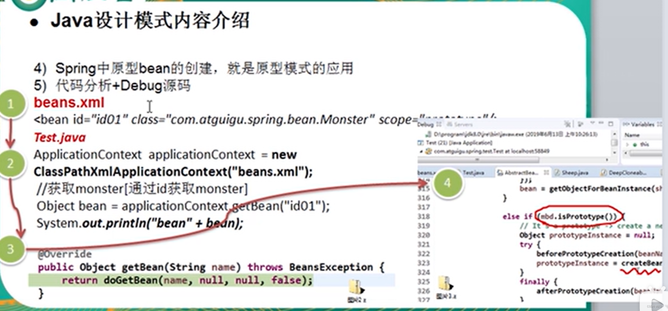
Task: Click the Debug view scroll-down arrow
Action: click(615, 152)
